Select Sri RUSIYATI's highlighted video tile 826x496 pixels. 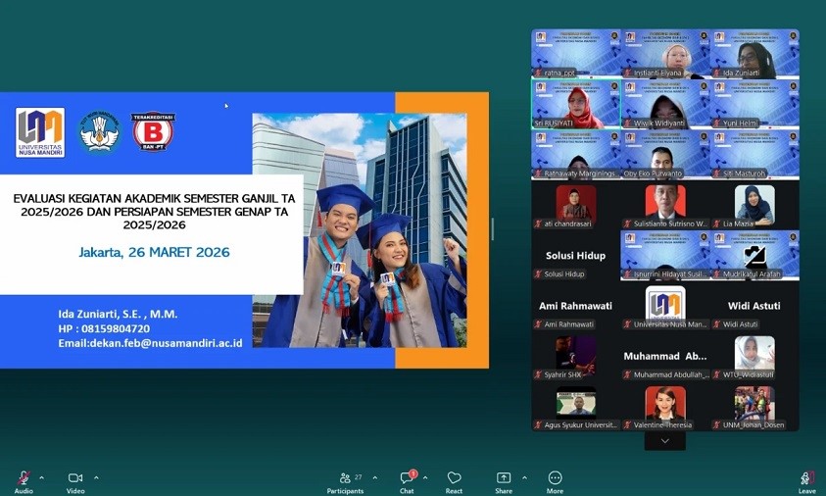(x=575, y=104)
